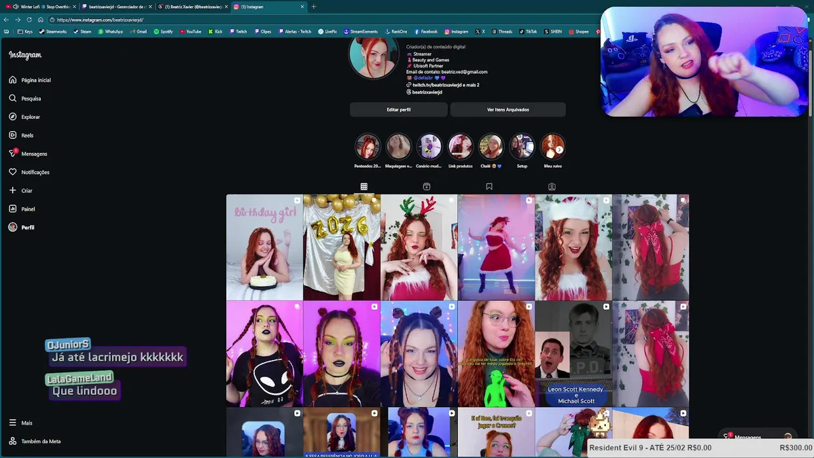Open the YouTube bookmark
The width and height of the screenshot is (814, 458).
point(191,31)
